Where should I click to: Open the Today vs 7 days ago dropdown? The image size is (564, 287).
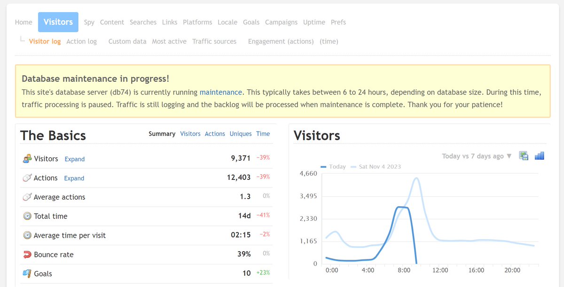(x=477, y=156)
